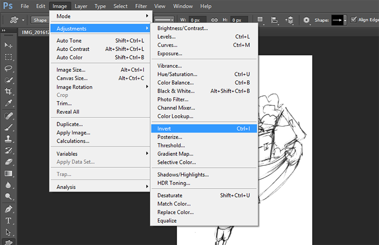Choose Black & White adjustment
The width and height of the screenshot is (379, 245).
click(x=204, y=91)
